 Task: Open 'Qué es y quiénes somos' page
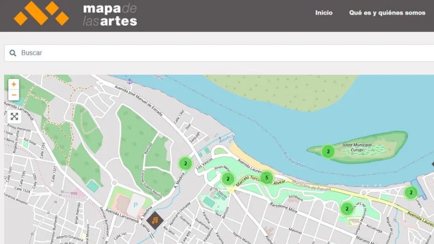click(387, 13)
